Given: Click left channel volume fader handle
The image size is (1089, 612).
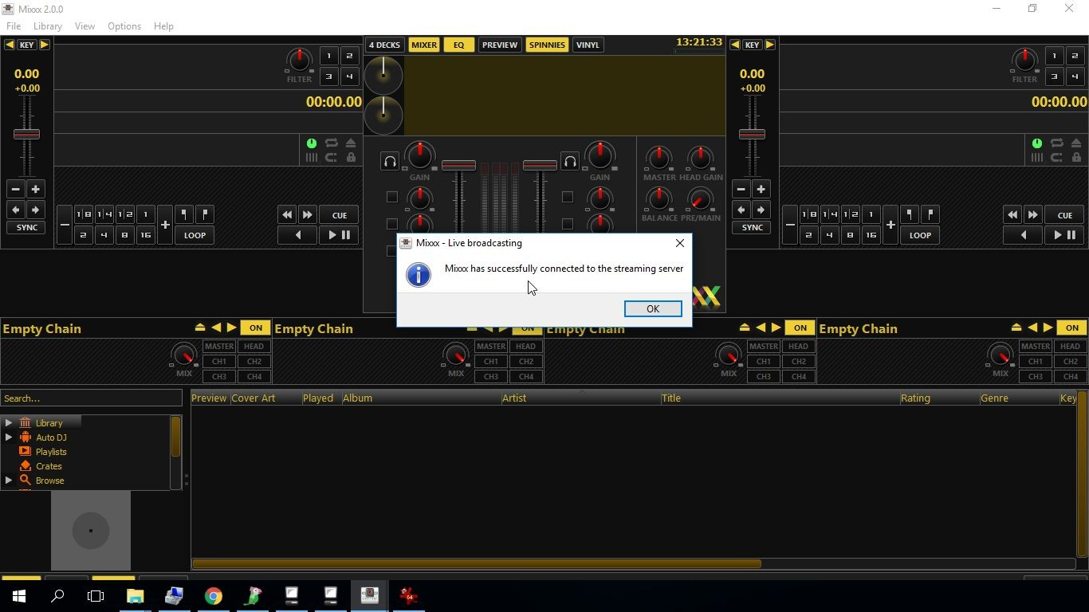Looking at the screenshot, I should 458,166.
